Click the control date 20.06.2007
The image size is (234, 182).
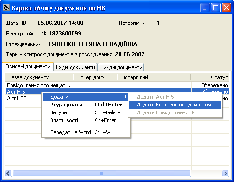(130, 54)
